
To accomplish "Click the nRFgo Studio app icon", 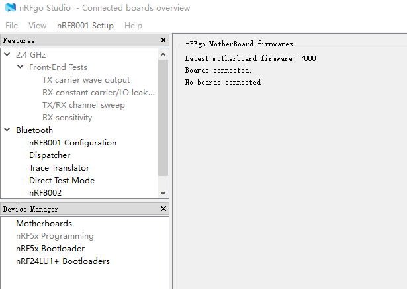I will point(11,8).
